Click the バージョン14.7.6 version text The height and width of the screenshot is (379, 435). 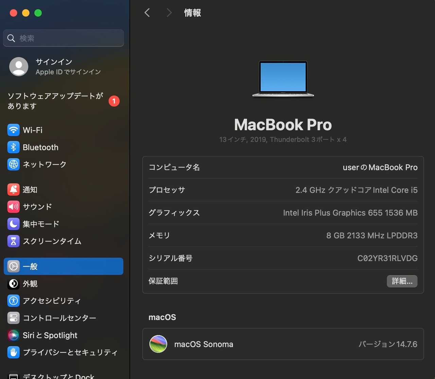coord(388,344)
